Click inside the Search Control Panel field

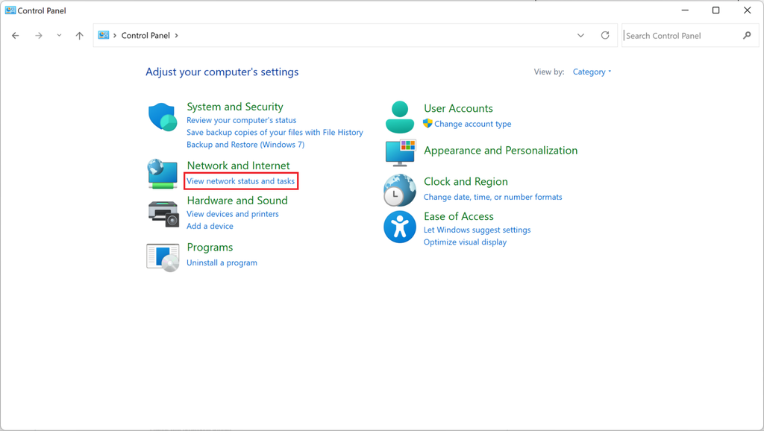tap(683, 35)
